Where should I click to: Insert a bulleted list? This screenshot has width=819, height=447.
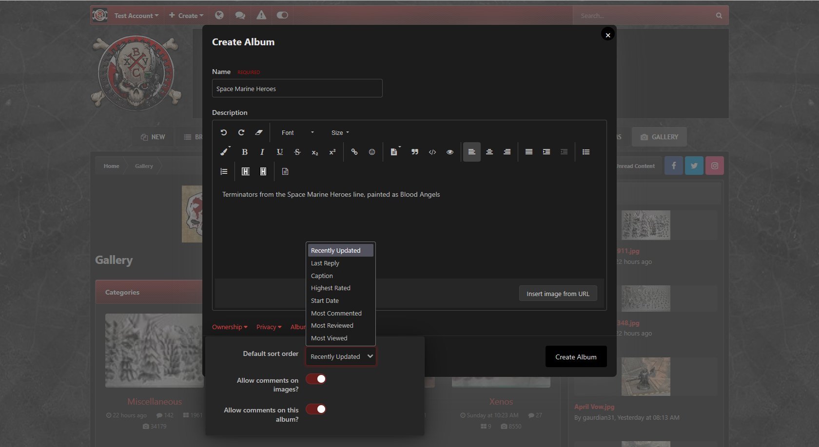click(586, 152)
